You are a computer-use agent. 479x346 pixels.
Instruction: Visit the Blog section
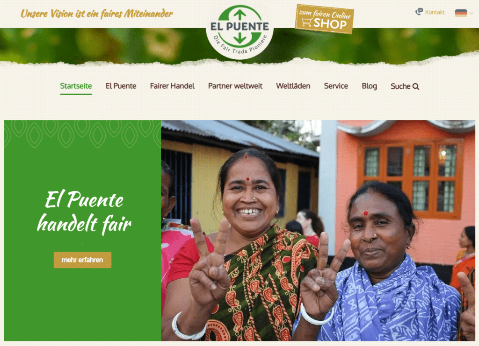pos(369,86)
